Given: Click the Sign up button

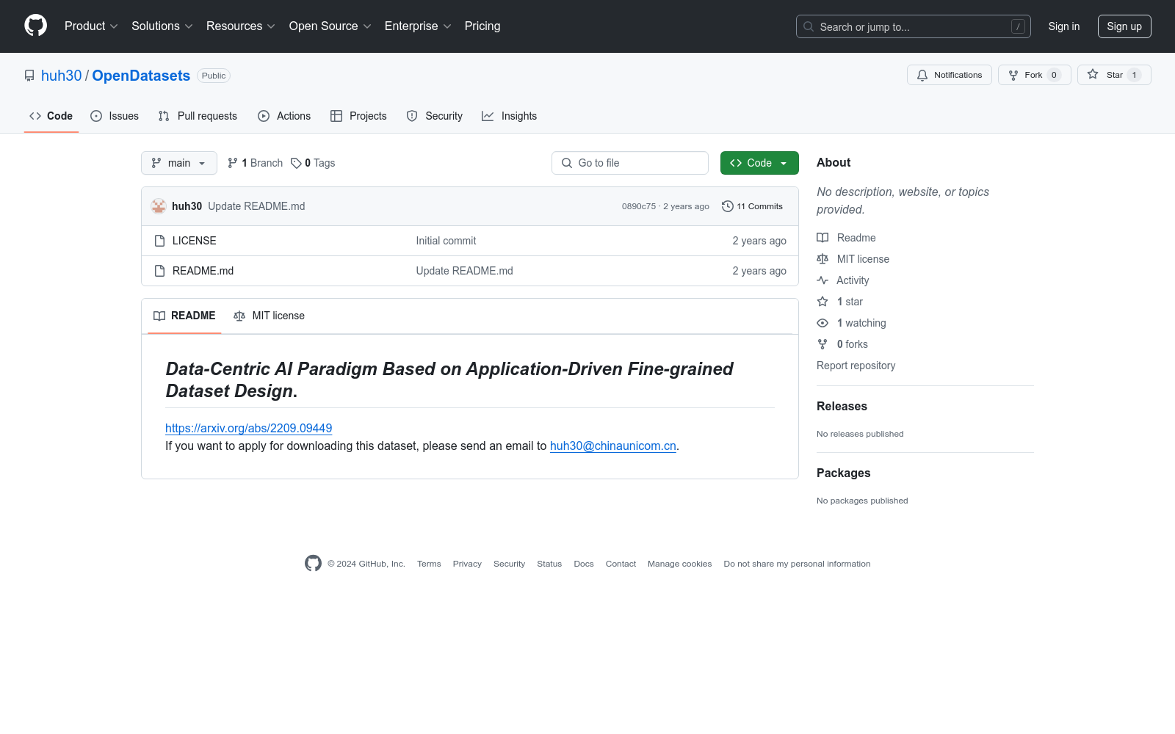Looking at the screenshot, I should (1124, 26).
